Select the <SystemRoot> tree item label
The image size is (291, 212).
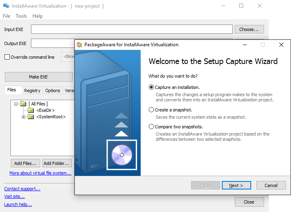(51, 117)
